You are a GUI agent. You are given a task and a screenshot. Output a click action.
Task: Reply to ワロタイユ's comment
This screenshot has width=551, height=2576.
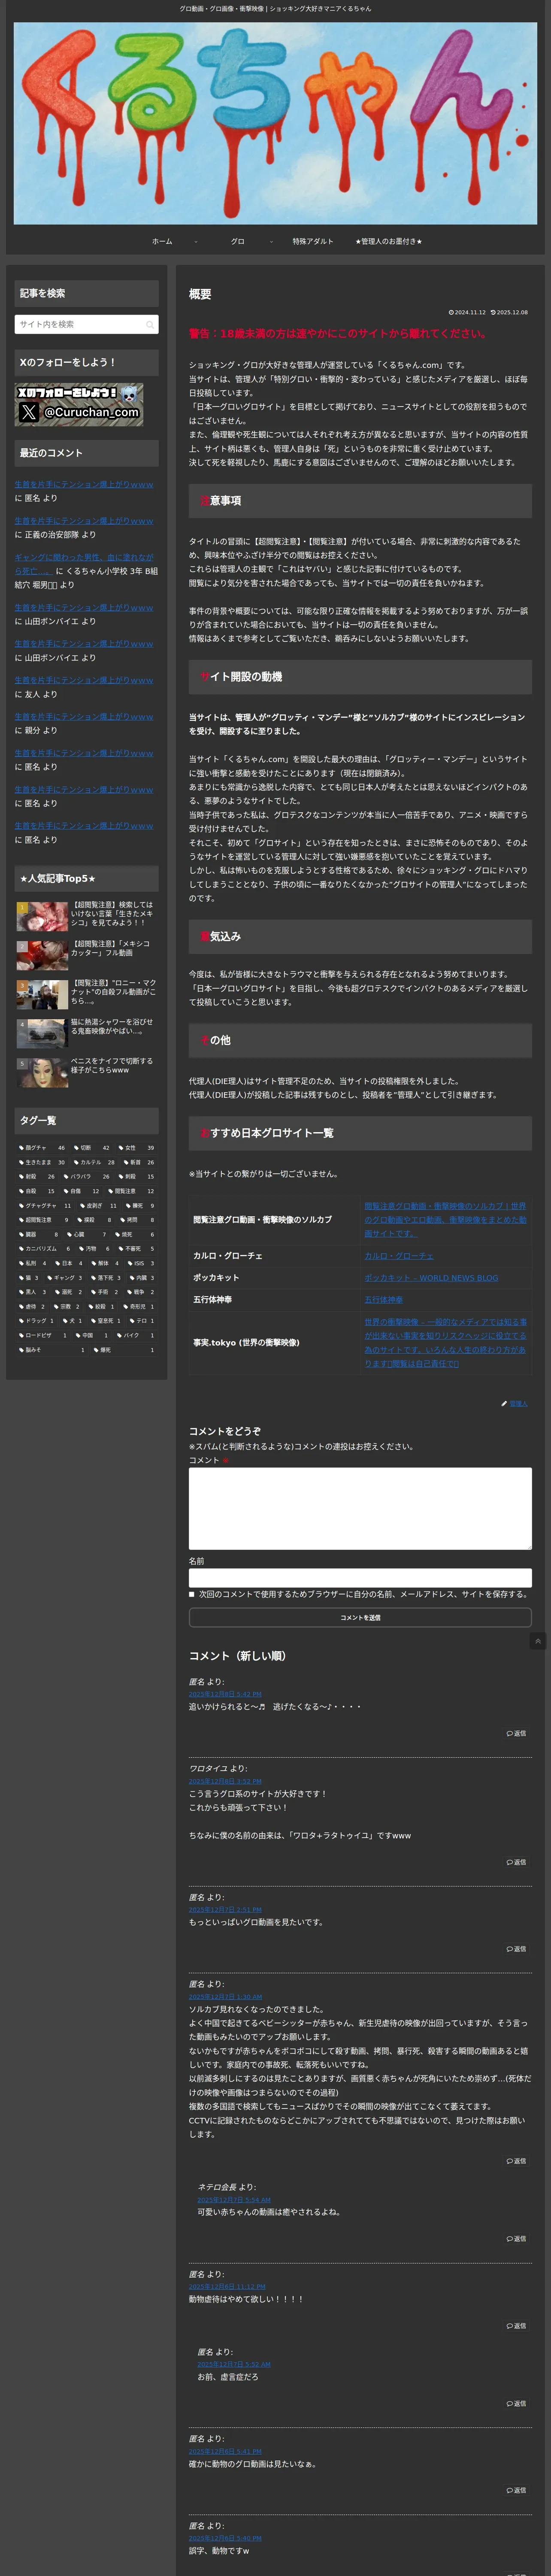[516, 1862]
